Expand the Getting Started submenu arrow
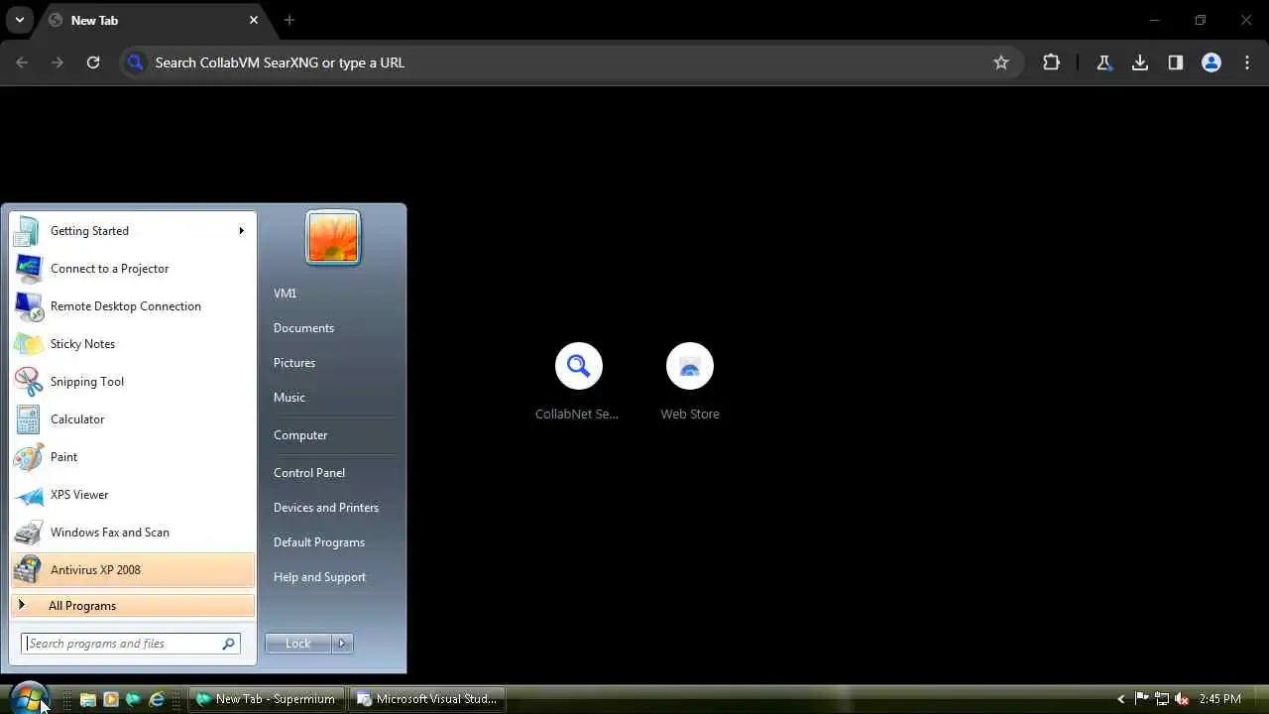 tap(241, 231)
